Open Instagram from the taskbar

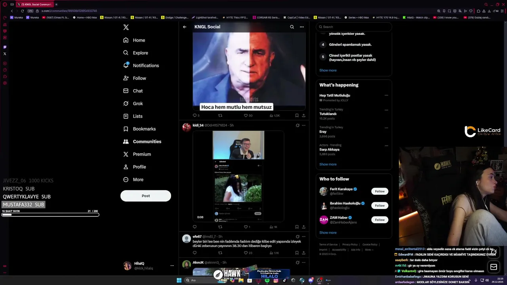point(276,280)
